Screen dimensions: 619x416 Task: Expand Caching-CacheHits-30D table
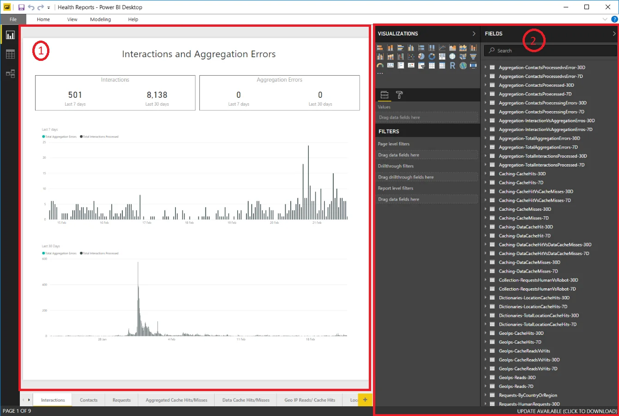pos(486,174)
